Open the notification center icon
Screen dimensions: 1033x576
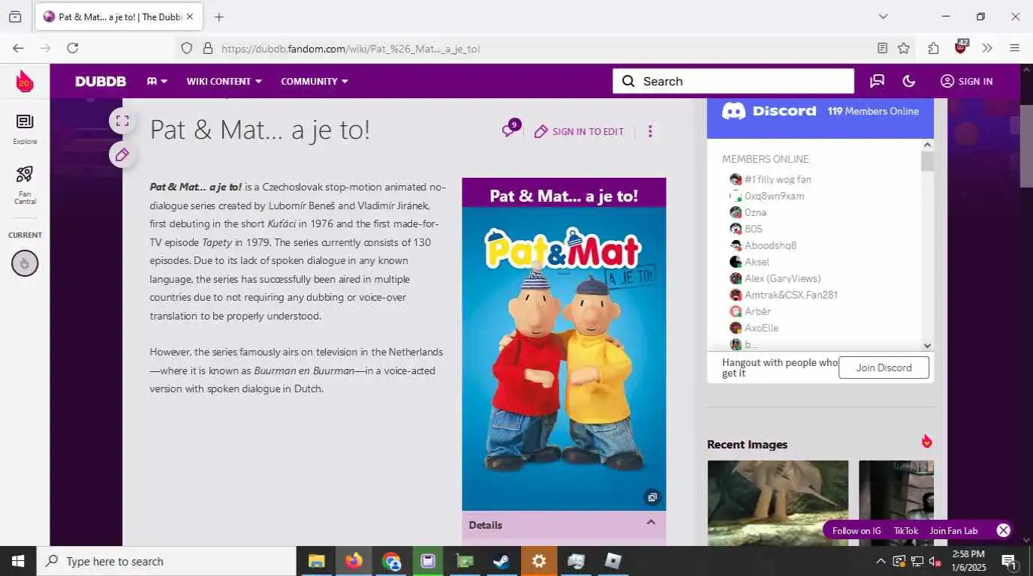(1010, 561)
